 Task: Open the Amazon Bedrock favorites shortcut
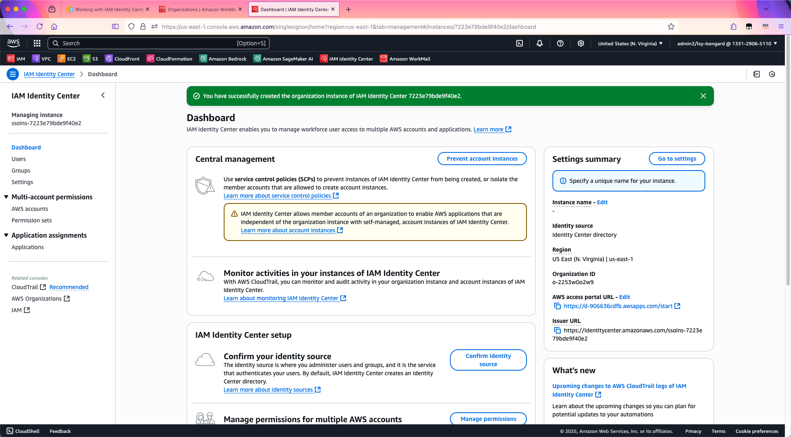coord(223,59)
